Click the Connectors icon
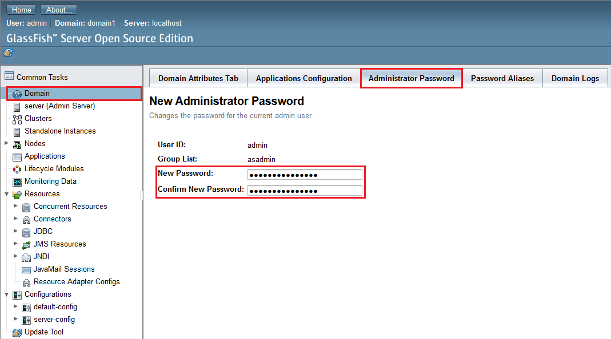The width and height of the screenshot is (611, 339). 26,220
